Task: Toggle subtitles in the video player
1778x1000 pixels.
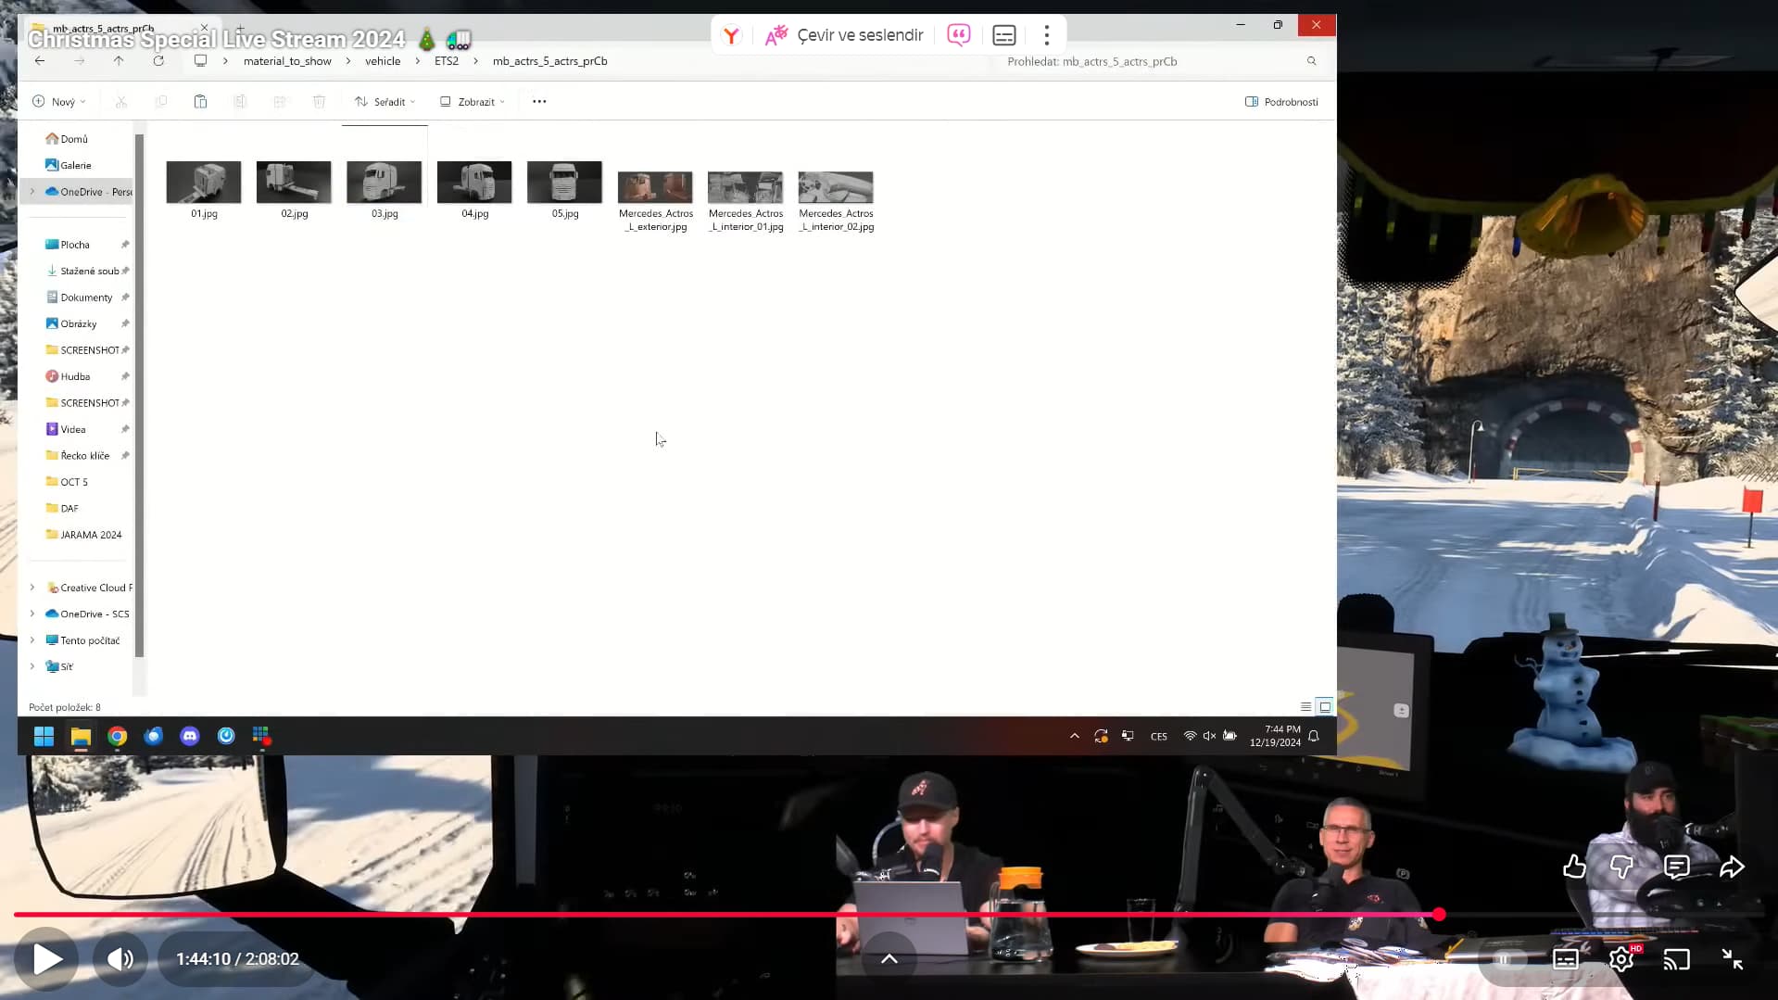Action: 1566,959
